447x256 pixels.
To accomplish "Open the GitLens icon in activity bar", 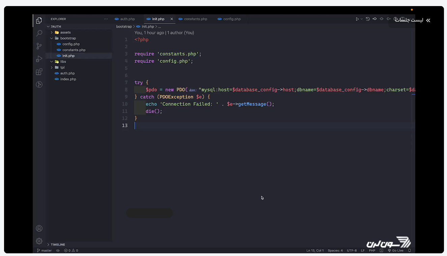I will point(39,85).
